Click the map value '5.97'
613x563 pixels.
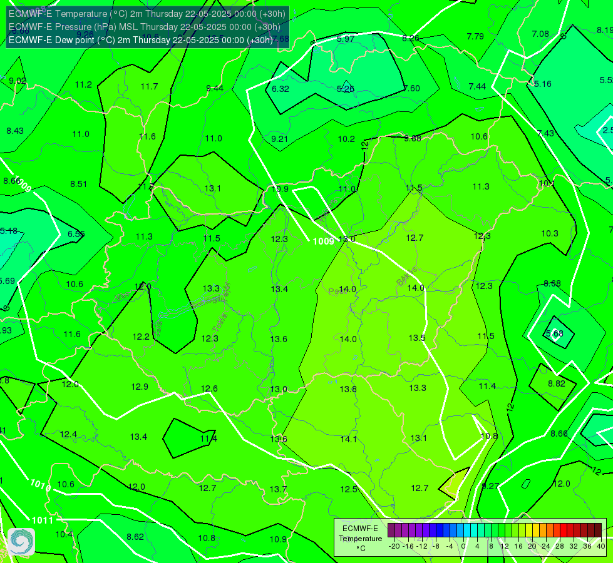click(x=346, y=39)
